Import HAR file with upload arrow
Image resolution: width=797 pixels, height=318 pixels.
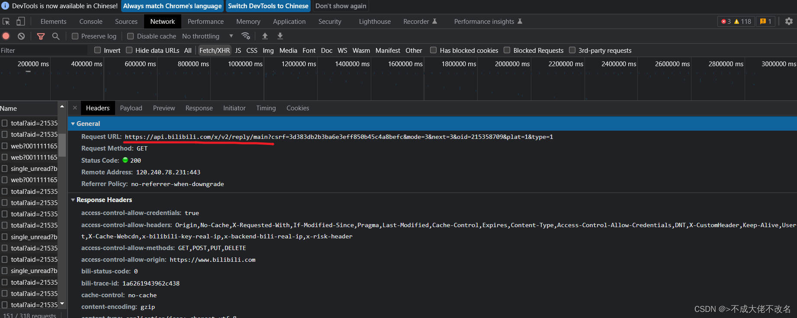click(265, 36)
